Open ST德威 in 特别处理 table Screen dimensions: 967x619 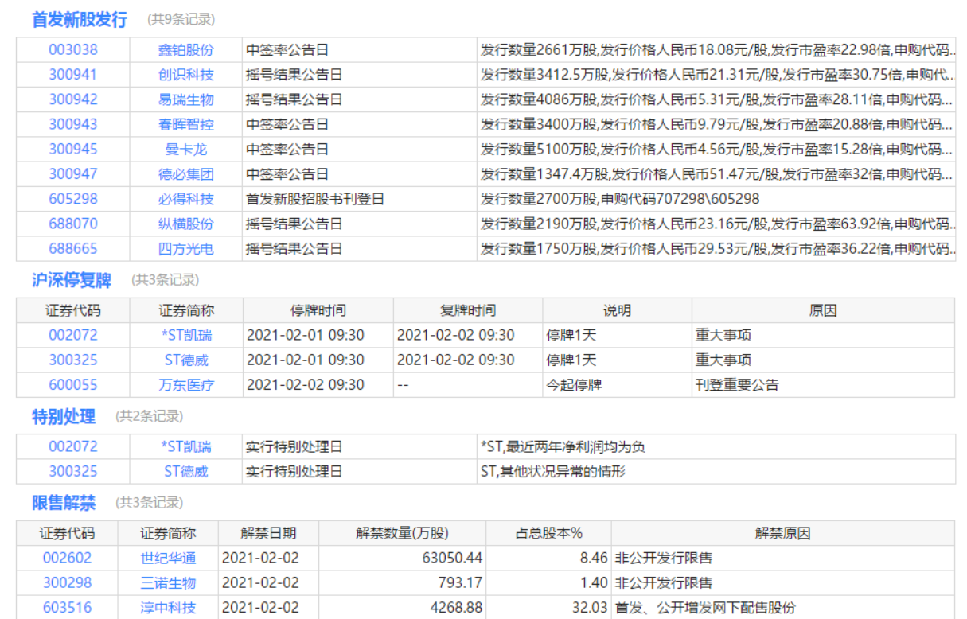click(x=186, y=471)
